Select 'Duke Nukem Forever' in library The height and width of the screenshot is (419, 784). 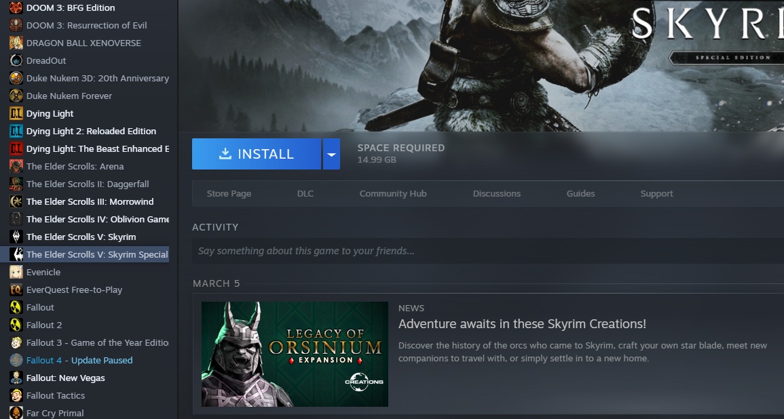click(69, 96)
